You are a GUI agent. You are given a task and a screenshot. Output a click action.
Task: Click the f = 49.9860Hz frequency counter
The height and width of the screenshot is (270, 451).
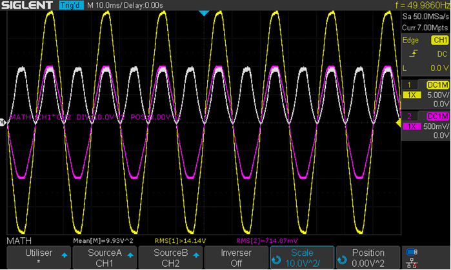pyautogui.click(x=423, y=5)
